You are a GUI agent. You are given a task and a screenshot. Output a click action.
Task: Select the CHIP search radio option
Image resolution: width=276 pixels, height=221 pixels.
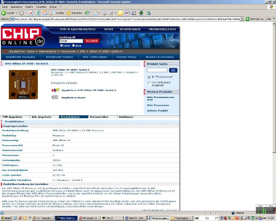(61, 45)
